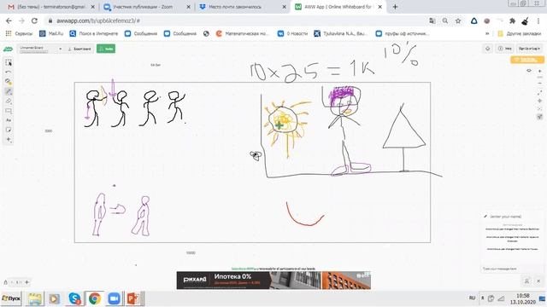Expand bookmarks overflow chevron
547x307 pixels.
[487, 34]
